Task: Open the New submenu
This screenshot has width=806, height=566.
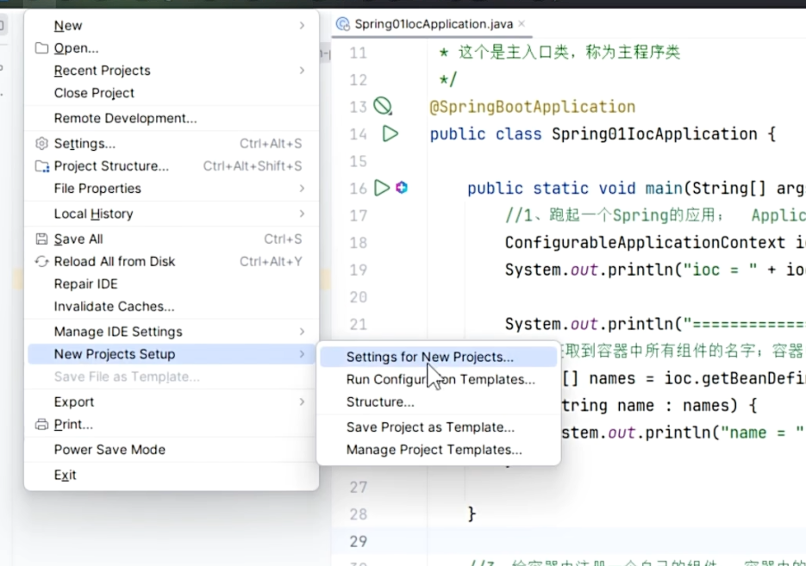Action: coord(172,25)
